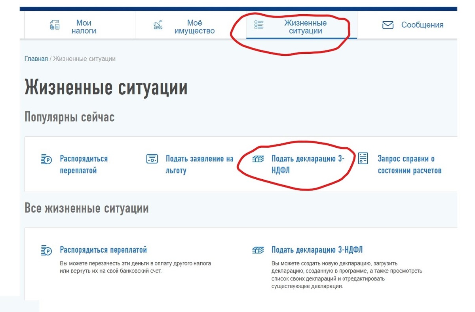Click the Жизненные ситуации breadcrumb text
The image size is (475, 312).
(85, 58)
